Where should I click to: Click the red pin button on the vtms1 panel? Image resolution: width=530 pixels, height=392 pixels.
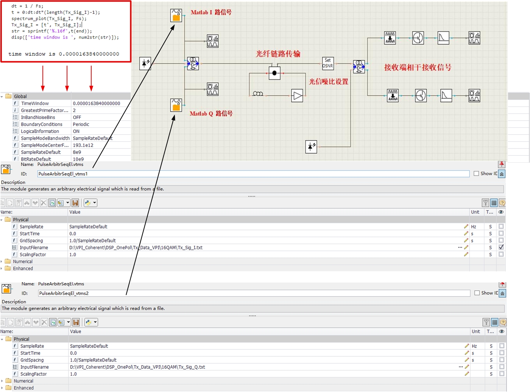502,164
